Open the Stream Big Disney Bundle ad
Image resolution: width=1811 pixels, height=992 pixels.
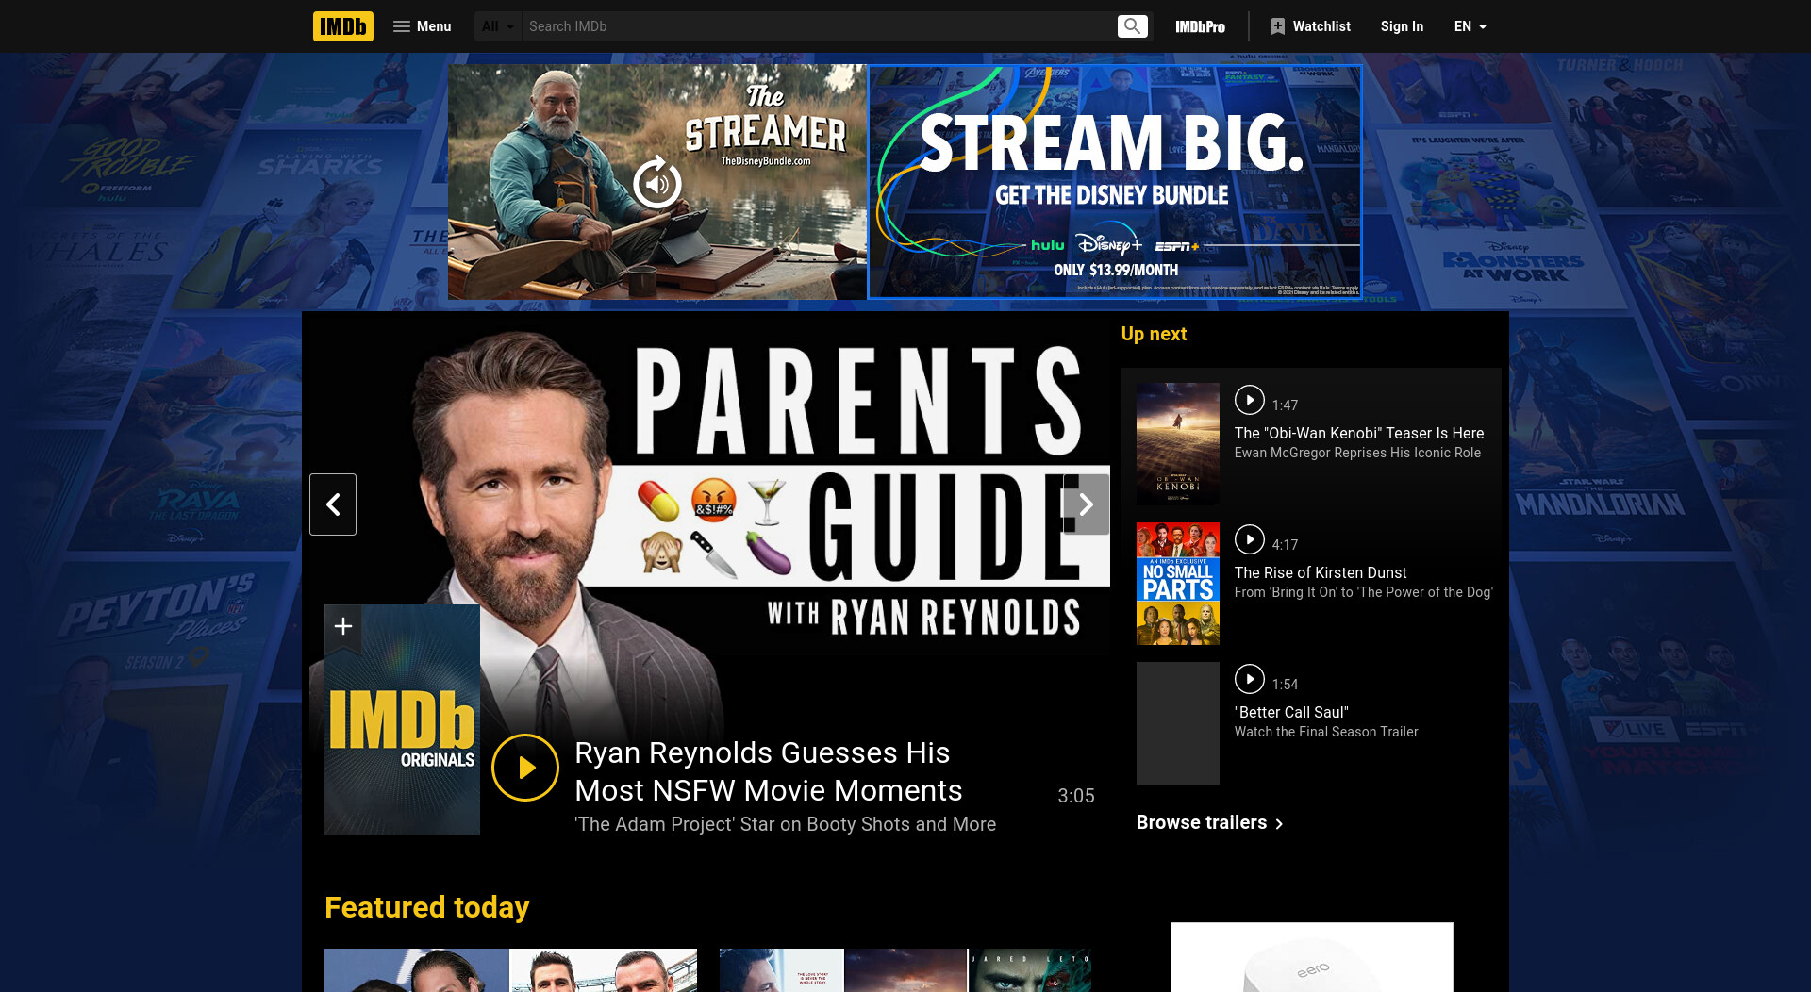(x=1115, y=182)
